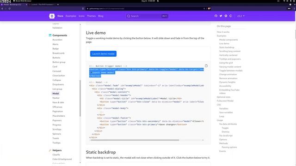Select the active Modal sidebar item
Image resolution: width=296 pixels, height=166 pixels.
point(55,94)
